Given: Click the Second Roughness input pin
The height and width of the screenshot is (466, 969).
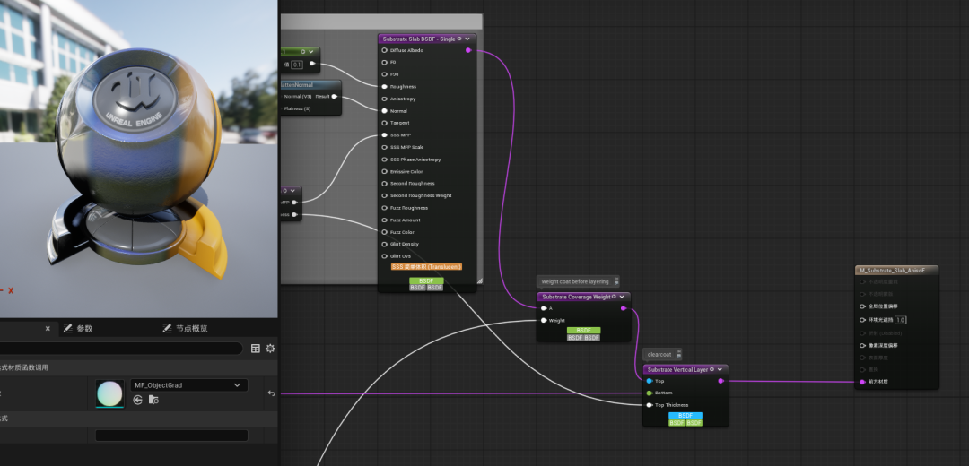Looking at the screenshot, I should pos(385,184).
